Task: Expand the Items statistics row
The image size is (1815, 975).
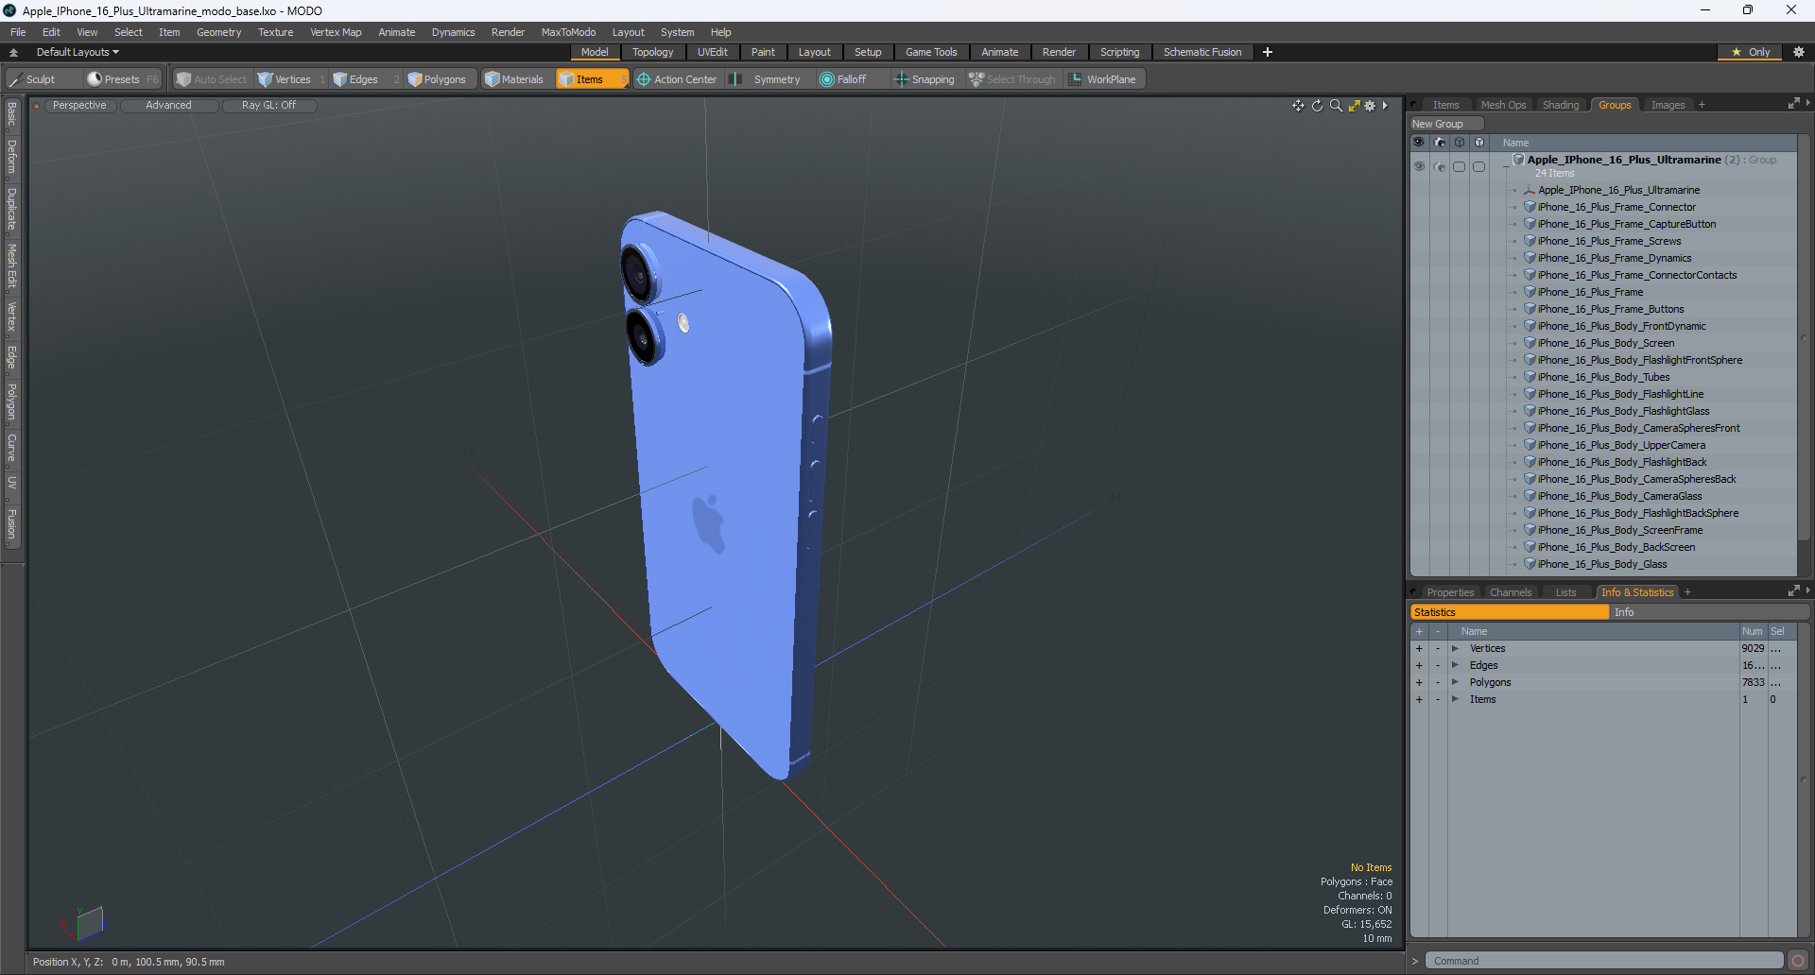Action: (x=1455, y=699)
